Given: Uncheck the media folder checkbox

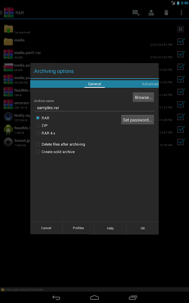Looking at the screenshot, I should coord(181,41).
